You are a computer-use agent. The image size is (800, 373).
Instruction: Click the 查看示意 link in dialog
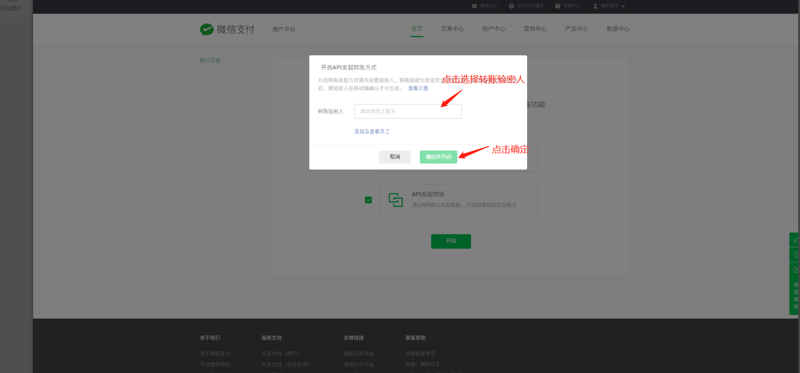click(418, 89)
